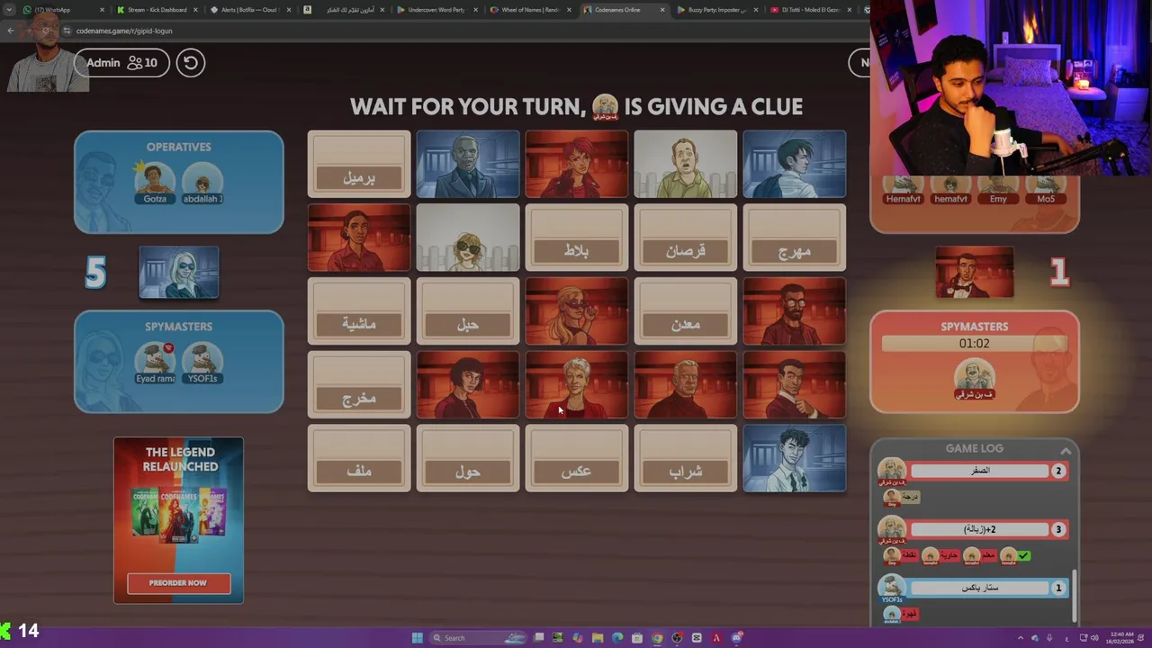
Task: Click the red team spymaster avatar under timer
Action: tap(975, 376)
